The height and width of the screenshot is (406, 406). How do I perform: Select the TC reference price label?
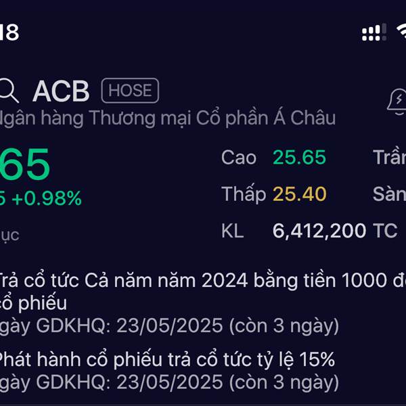click(385, 231)
